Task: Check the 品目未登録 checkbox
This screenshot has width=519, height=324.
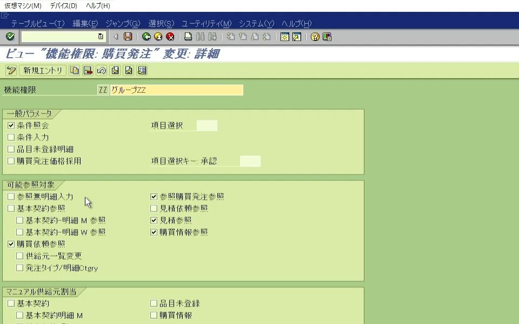Action: 154,303
